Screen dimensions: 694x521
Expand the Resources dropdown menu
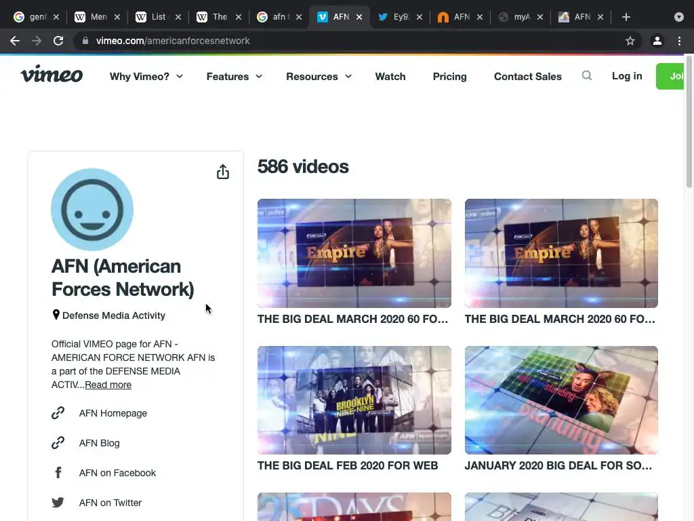tap(319, 76)
